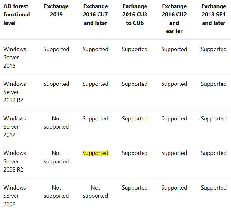
Task: Select the AD forest functional level header
Action: [x=17, y=15]
